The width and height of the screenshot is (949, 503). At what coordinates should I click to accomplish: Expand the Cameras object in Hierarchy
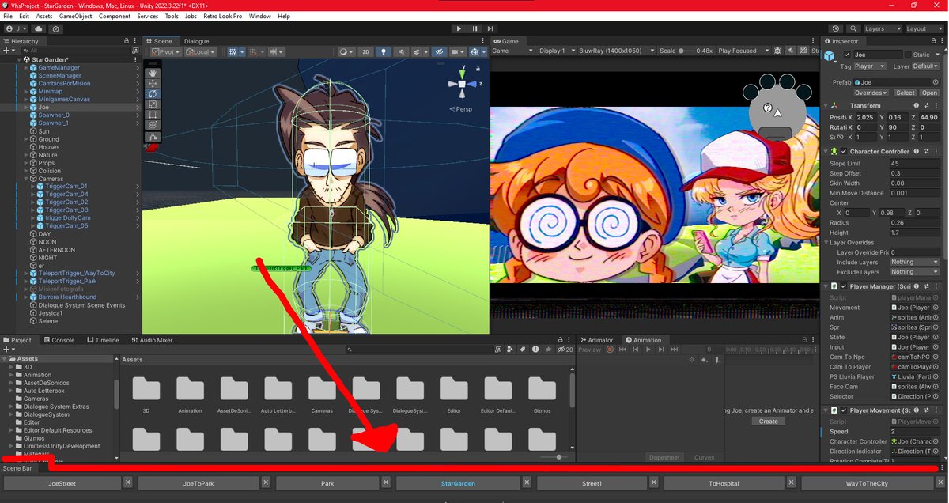tap(26, 179)
